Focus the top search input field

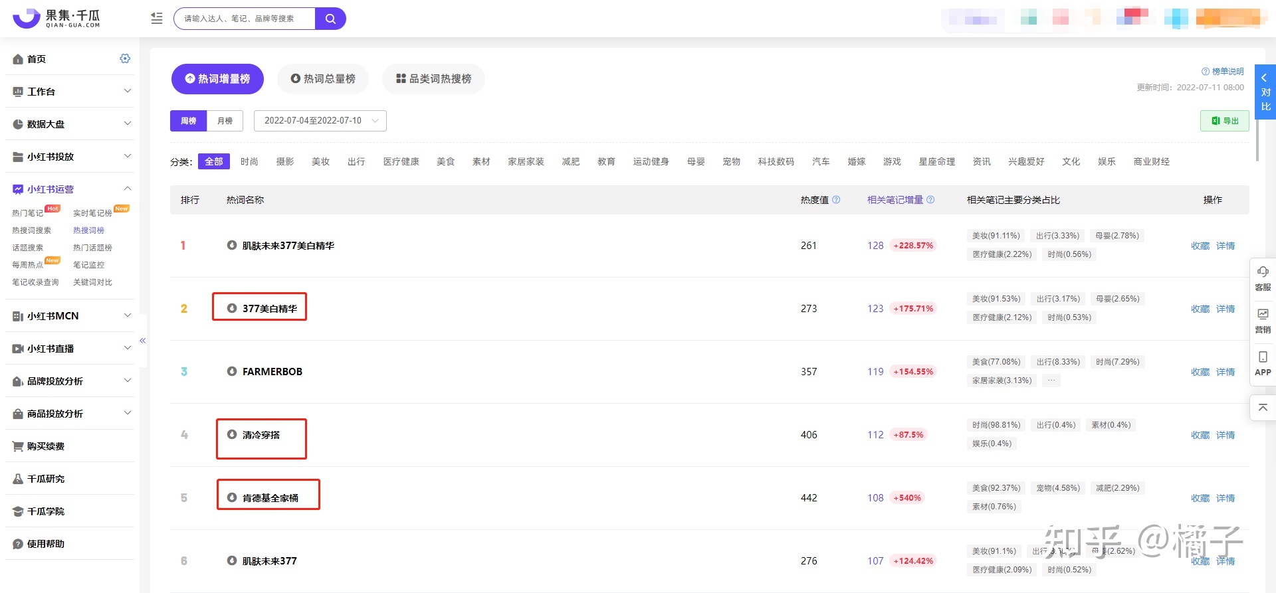[x=245, y=19]
